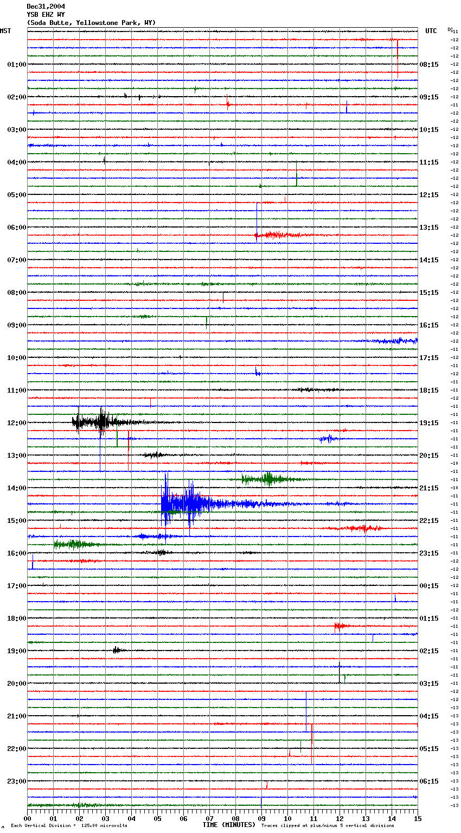
Task: Click minute 03 on the bottom axis
Action: [106, 818]
